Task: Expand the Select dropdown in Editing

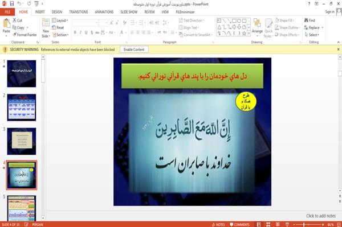Action: point(312,35)
